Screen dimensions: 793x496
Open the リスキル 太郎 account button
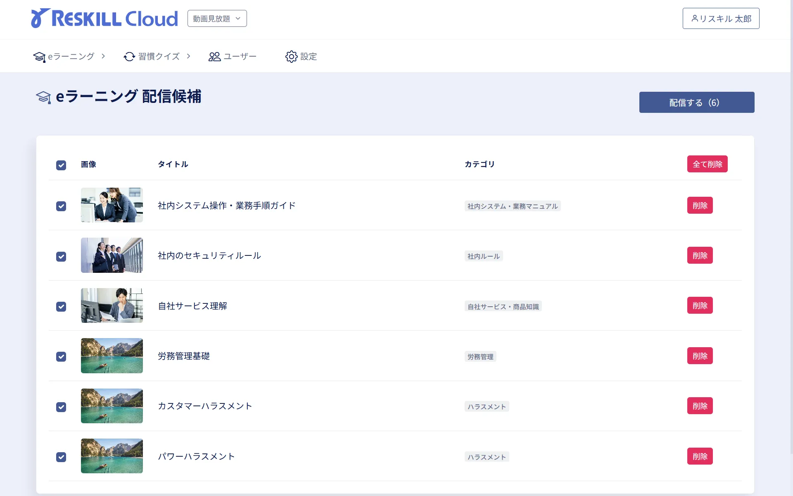coord(721,19)
